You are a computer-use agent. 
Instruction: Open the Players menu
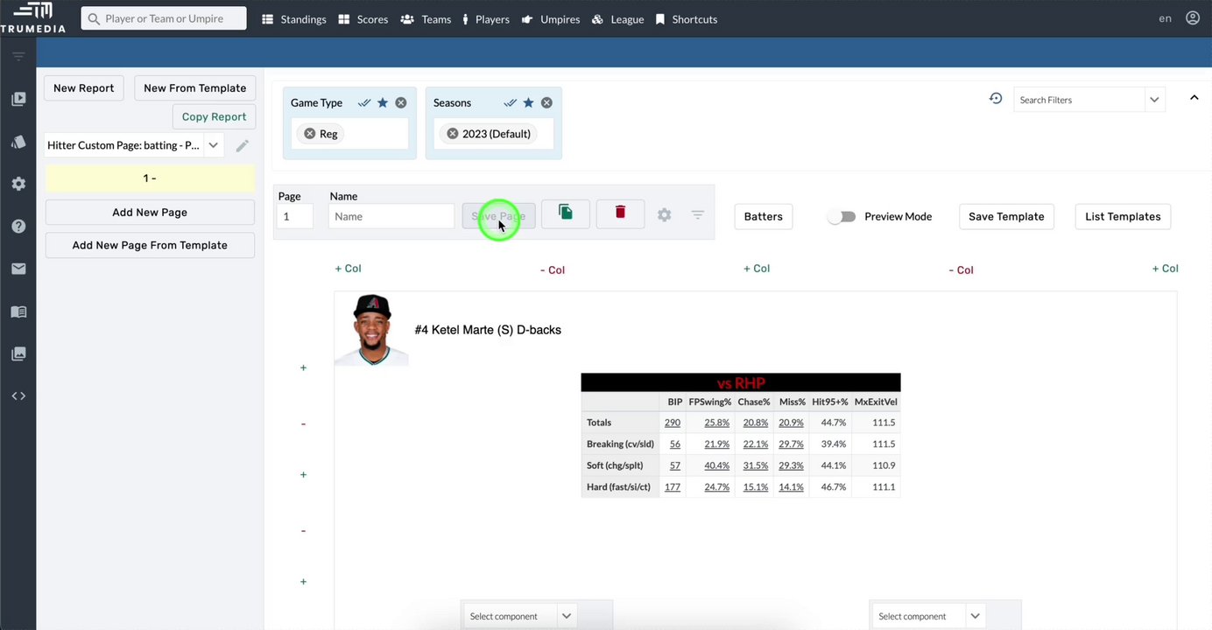[x=486, y=19]
